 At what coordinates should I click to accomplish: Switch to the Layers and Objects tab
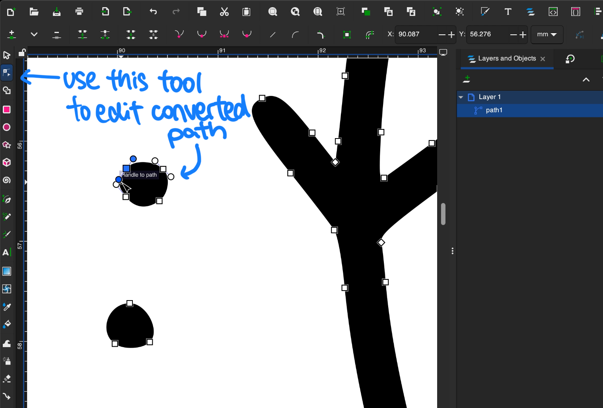click(x=506, y=59)
